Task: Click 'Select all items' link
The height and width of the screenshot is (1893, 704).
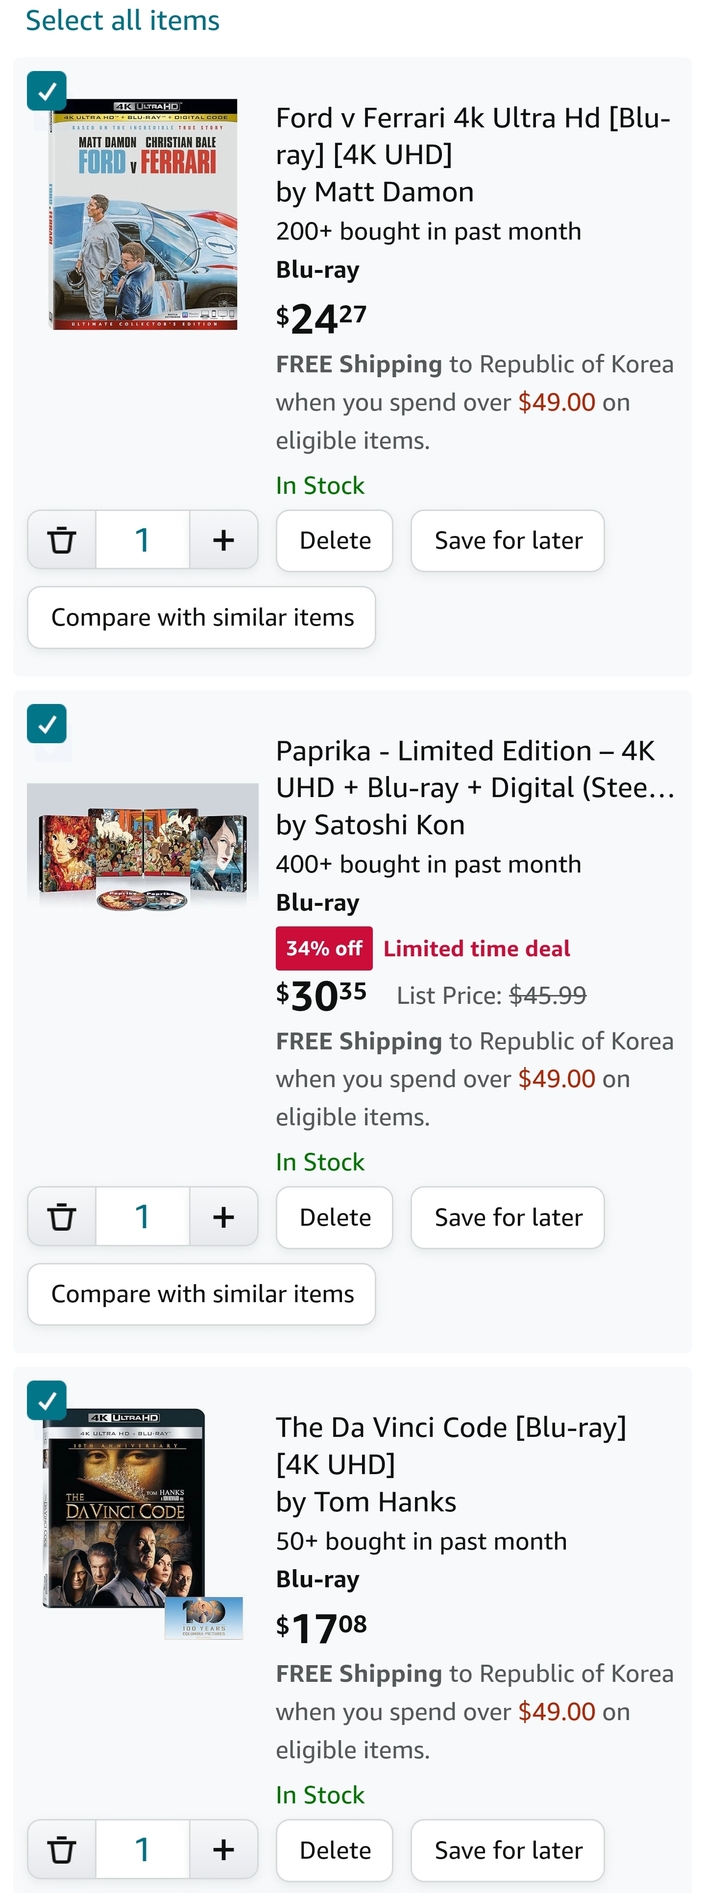Action: (x=122, y=21)
